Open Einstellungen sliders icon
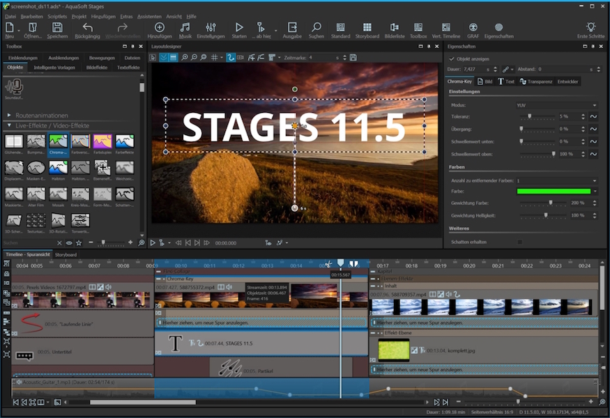This screenshot has height=418, width=610. [x=211, y=27]
